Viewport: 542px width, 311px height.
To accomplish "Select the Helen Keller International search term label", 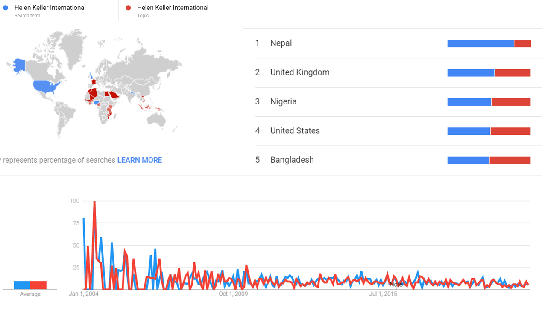I will point(50,8).
